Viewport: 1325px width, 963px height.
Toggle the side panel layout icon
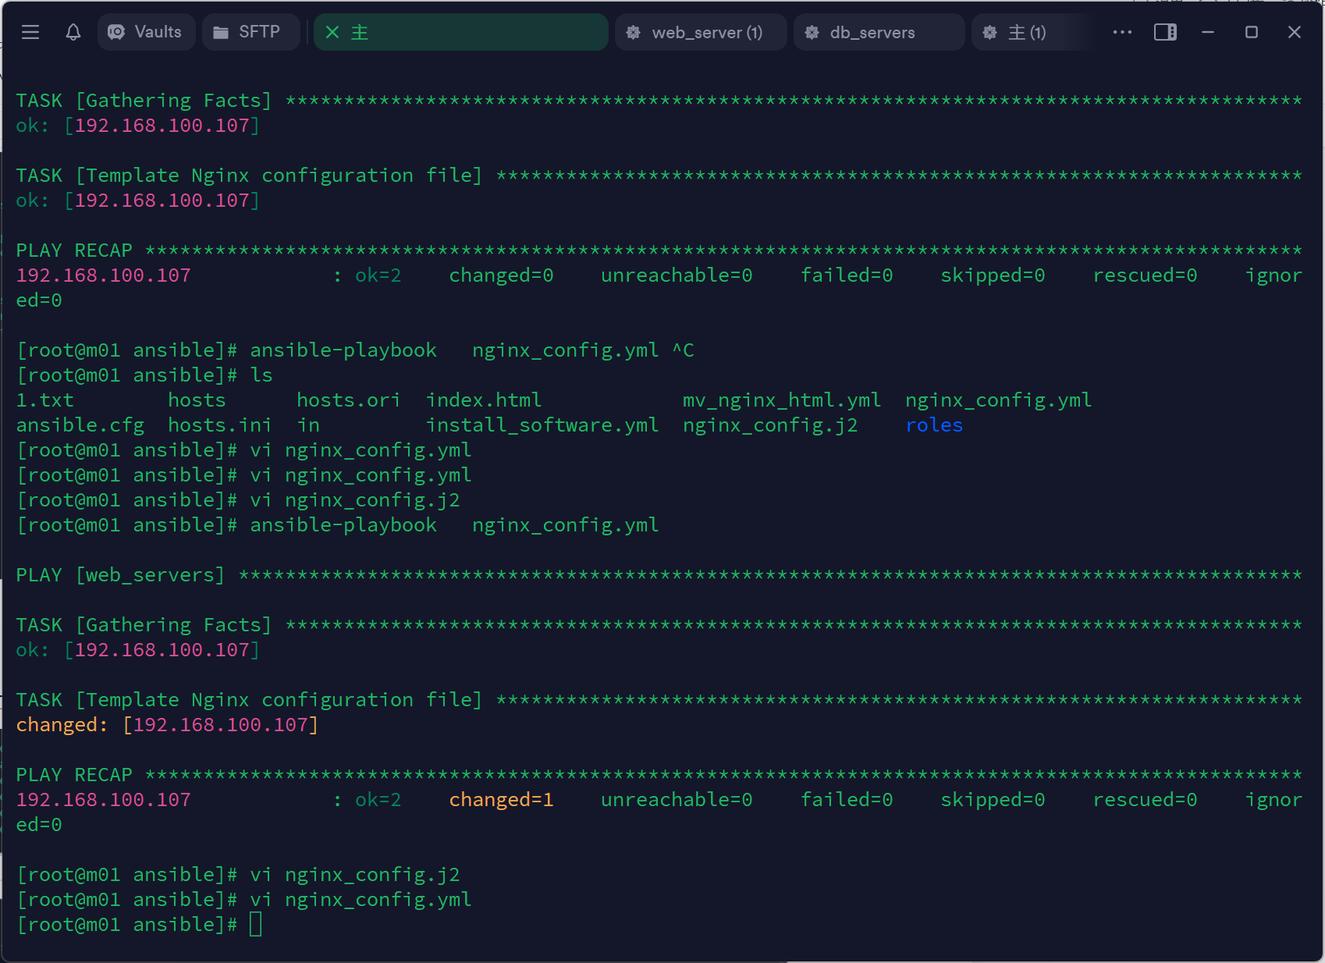[1165, 32]
